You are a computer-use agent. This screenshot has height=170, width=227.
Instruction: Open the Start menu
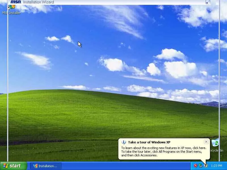coord(13,166)
